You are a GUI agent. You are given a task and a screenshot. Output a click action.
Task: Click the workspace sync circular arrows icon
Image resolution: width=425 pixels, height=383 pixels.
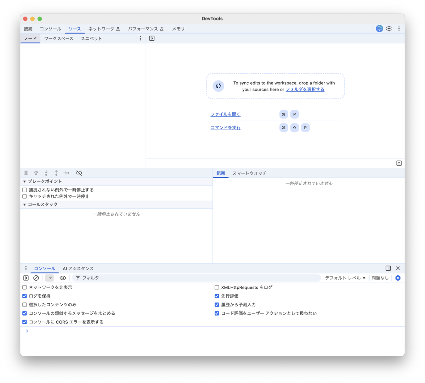(x=219, y=86)
